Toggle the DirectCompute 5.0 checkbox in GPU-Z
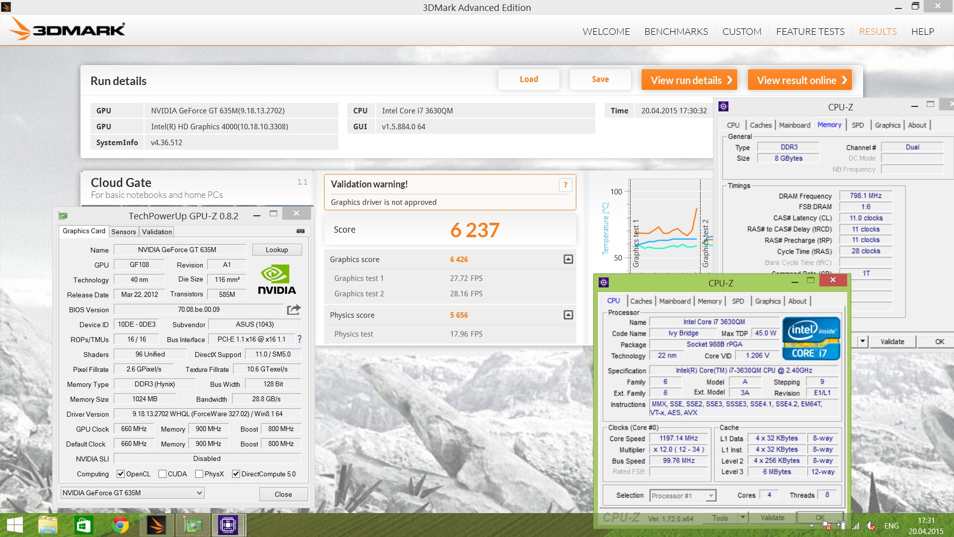 click(x=236, y=474)
